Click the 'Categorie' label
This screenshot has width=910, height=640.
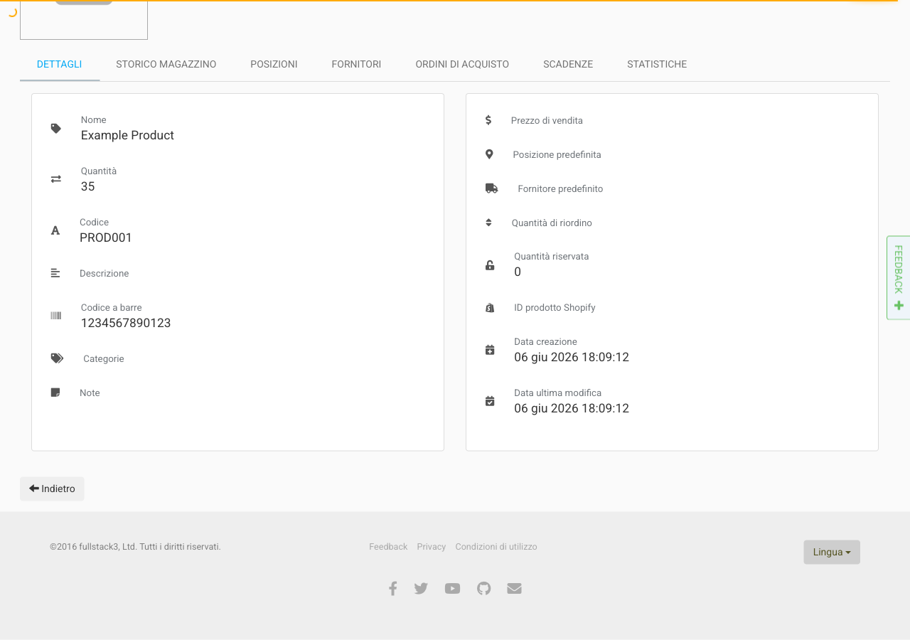104,358
